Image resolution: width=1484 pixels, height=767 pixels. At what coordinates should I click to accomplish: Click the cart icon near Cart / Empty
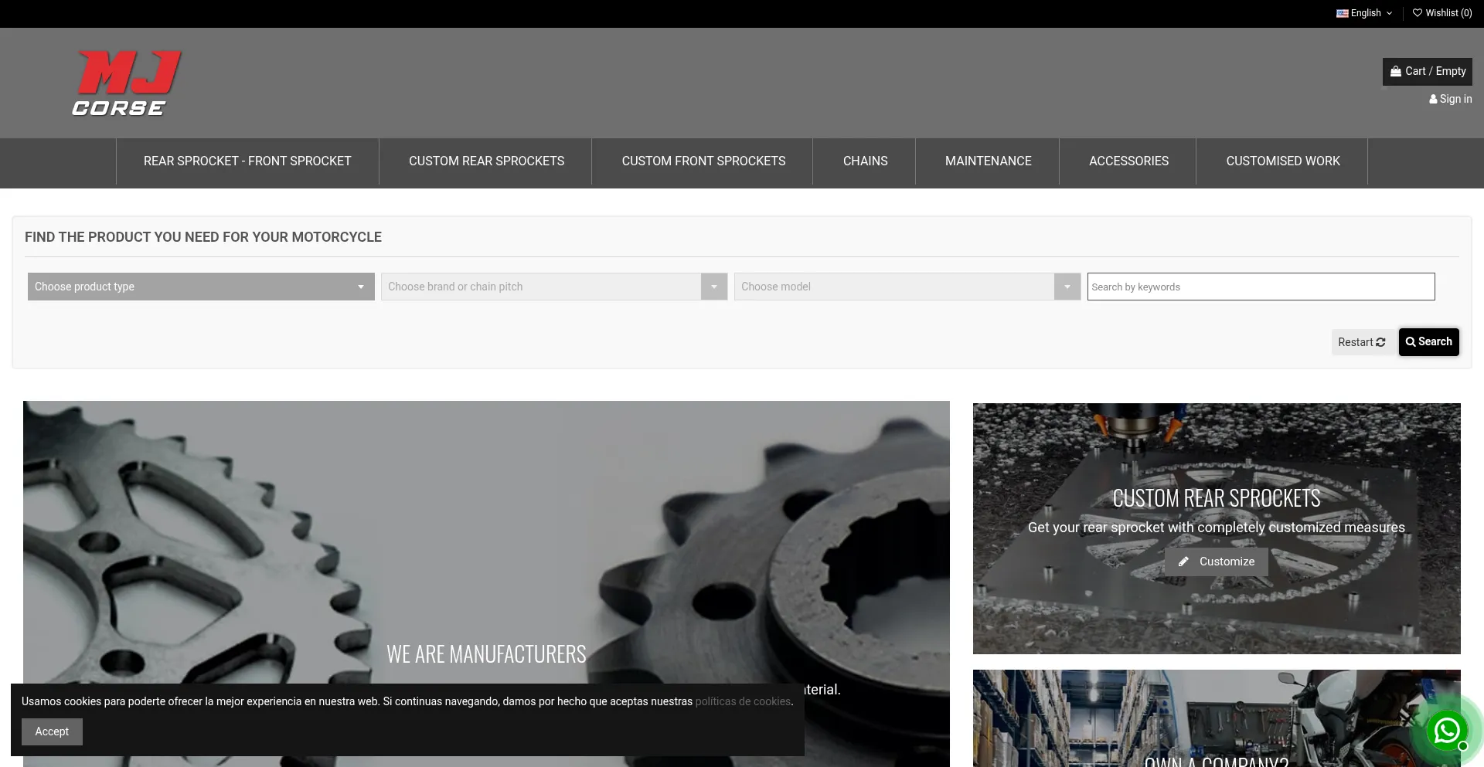(1396, 71)
